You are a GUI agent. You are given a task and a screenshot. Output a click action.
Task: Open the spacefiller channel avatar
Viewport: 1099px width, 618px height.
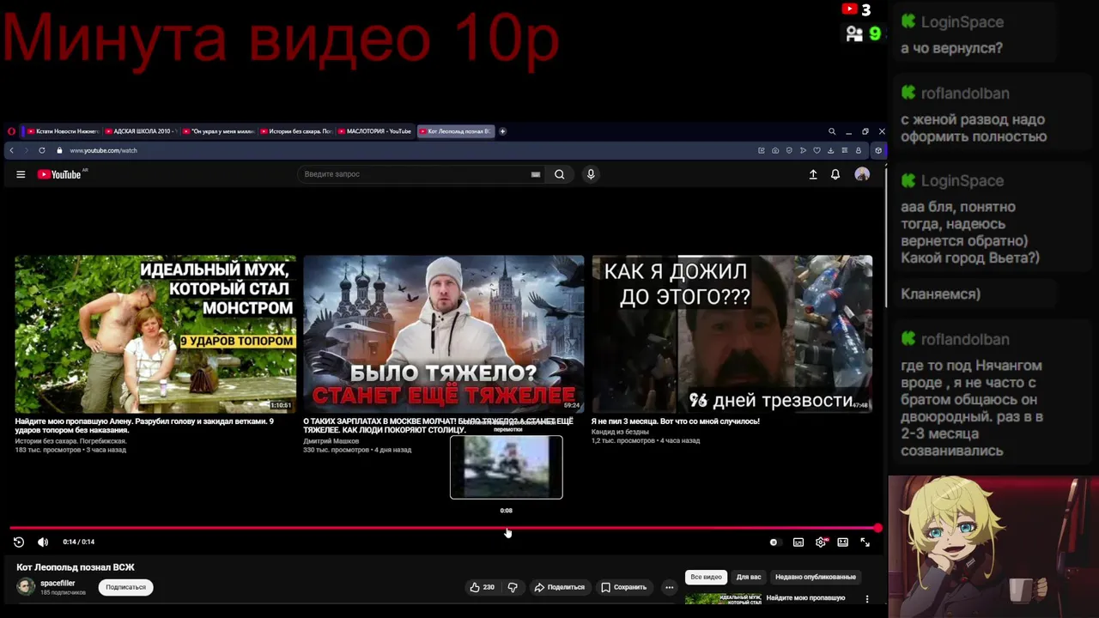pyautogui.click(x=26, y=586)
